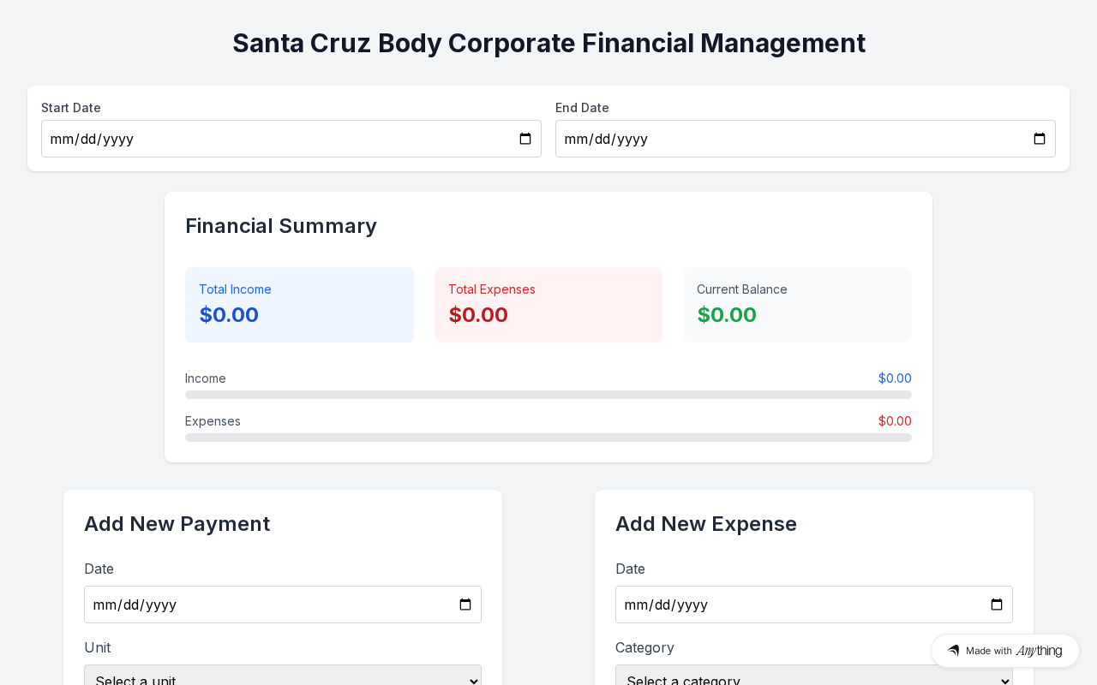Screen dimensions: 1097x685
Task: Select the Current Balance card
Action: [797, 305]
